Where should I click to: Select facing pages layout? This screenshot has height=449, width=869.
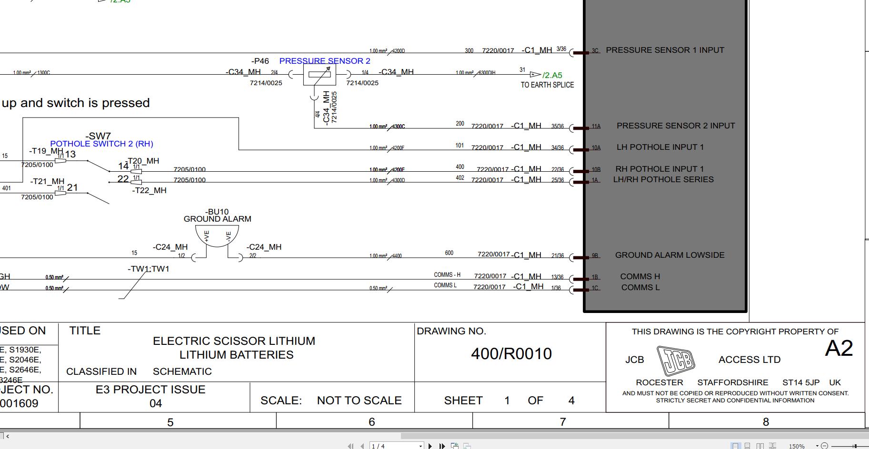760,446
